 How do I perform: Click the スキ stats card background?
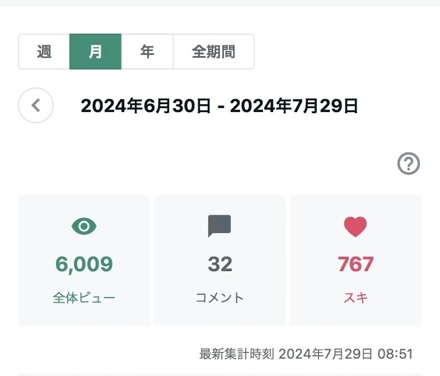356,261
